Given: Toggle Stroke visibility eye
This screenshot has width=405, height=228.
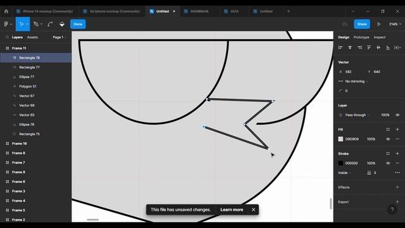Looking at the screenshot, I should pyautogui.click(x=388, y=163).
